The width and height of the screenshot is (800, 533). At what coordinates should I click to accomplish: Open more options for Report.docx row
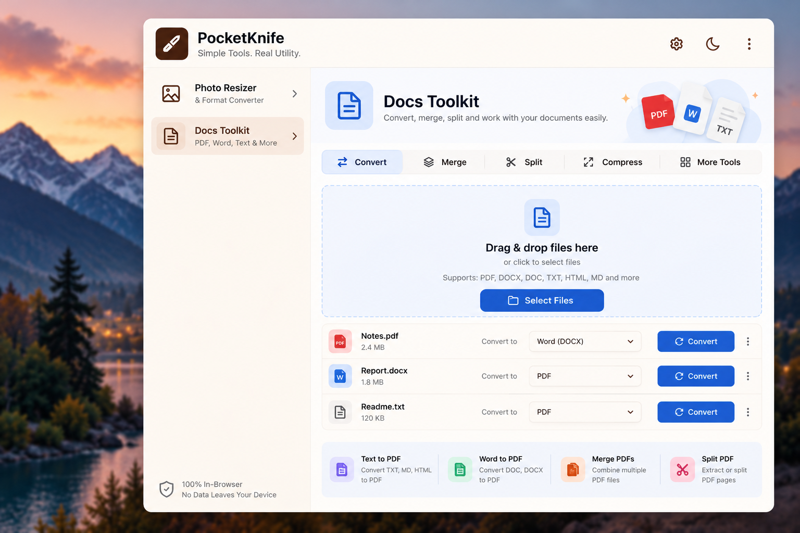[x=748, y=376]
